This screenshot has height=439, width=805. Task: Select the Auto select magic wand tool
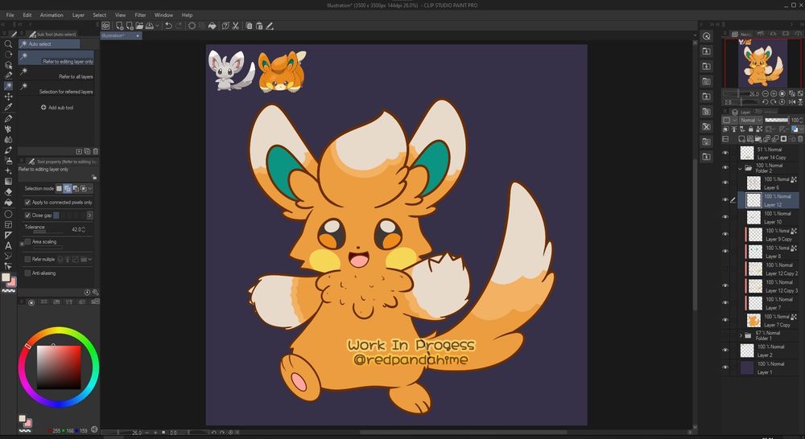click(8, 86)
